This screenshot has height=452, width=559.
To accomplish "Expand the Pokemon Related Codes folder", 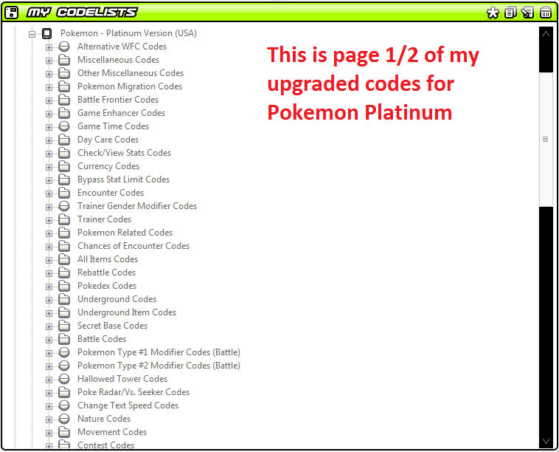I will [x=49, y=233].
